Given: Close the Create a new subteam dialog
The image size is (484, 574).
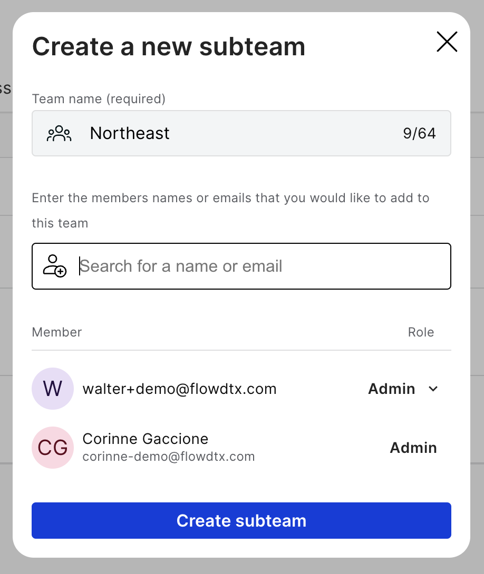Looking at the screenshot, I should point(447,42).
